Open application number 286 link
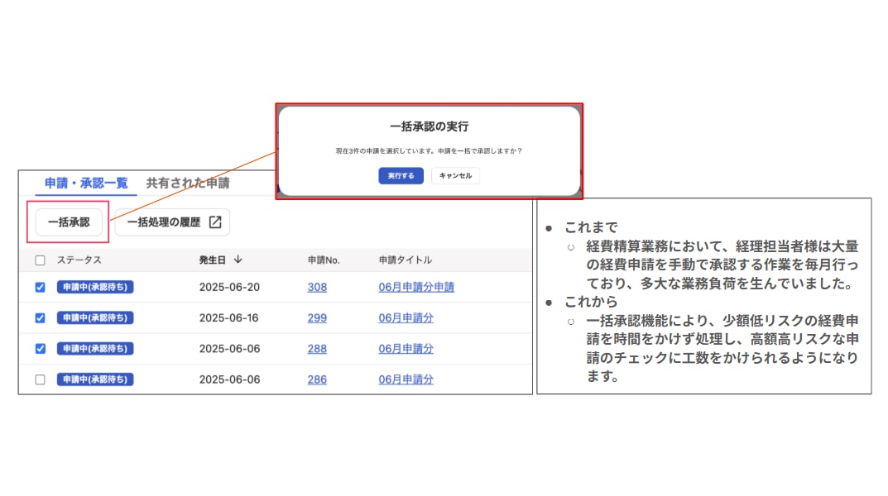Screen dimensions: 888x496 [317, 379]
